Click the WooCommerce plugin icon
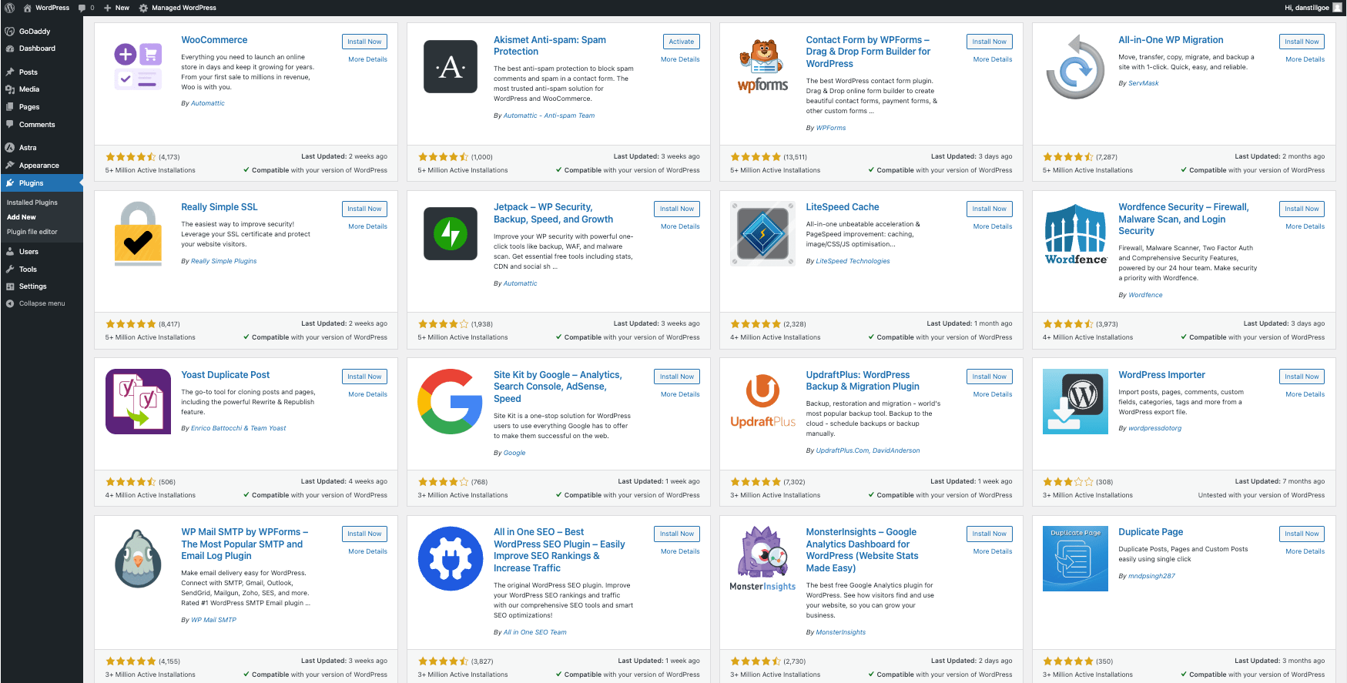The height and width of the screenshot is (683, 1347). pos(138,66)
